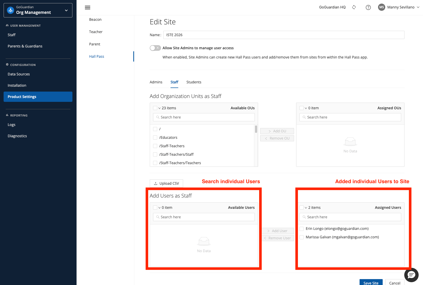This screenshot has height=285, width=423.
Task: Switch to the Staff tab
Action: click(174, 82)
